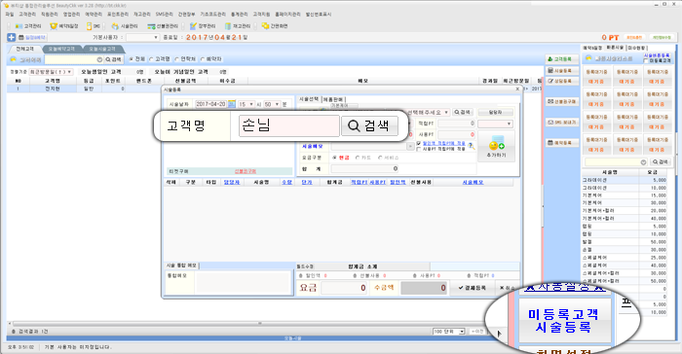Image resolution: width=682 pixels, height=354 pixels.
Task: Click 시술등록 side button
Action: coord(562,70)
